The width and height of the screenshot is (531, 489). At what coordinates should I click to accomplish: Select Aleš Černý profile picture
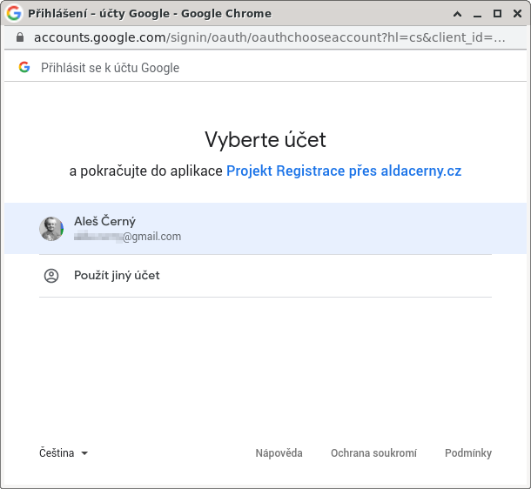(x=51, y=229)
